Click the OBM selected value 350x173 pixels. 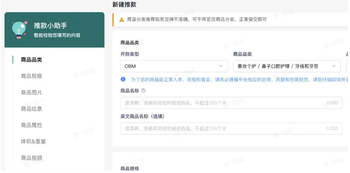click(130, 66)
